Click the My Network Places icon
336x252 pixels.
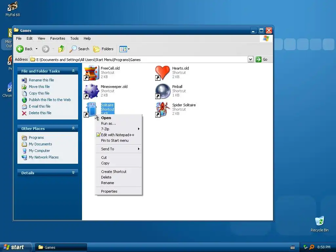(24, 157)
